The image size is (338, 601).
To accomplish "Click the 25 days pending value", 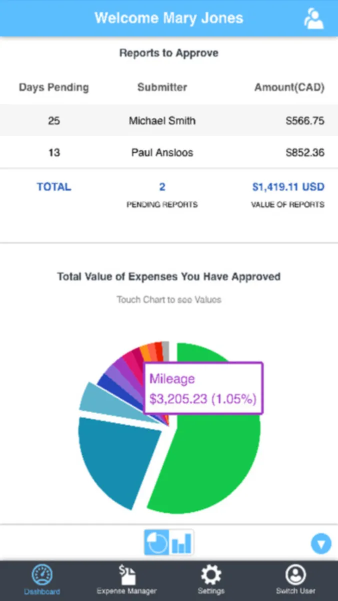I will pyautogui.click(x=53, y=121).
